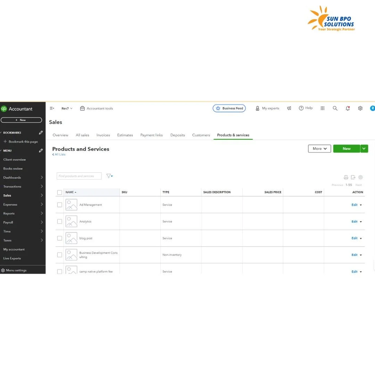Edit bookmarks with pencil icon
Image resolution: width=375 pixels, height=375 pixels.
pyautogui.click(x=41, y=133)
